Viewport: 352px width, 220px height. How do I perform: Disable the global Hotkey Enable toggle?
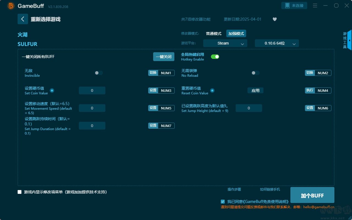pyautogui.click(x=215, y=57)
